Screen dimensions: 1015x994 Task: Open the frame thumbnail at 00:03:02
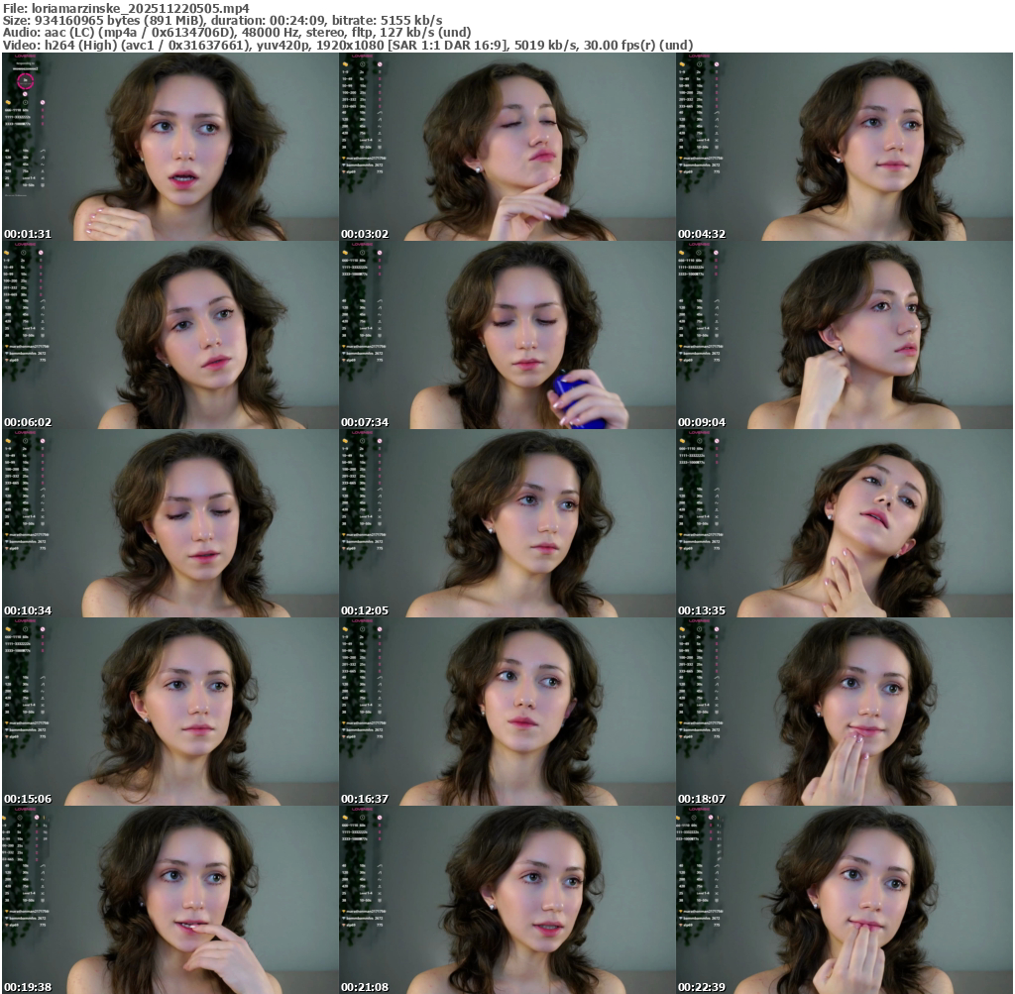pyautogui.click(x=507, y=147)
